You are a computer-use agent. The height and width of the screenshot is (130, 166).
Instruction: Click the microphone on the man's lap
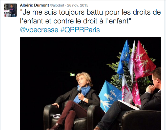[132, 102]
